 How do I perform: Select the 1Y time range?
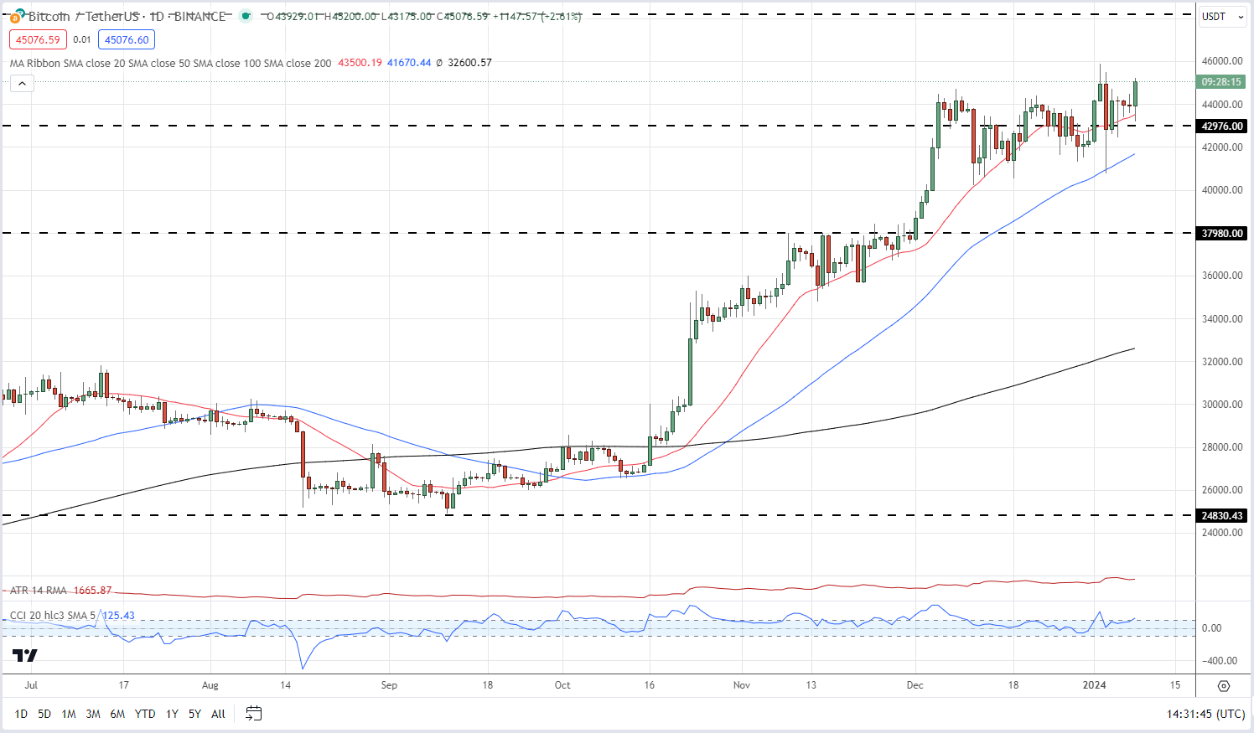pos(172,714)
